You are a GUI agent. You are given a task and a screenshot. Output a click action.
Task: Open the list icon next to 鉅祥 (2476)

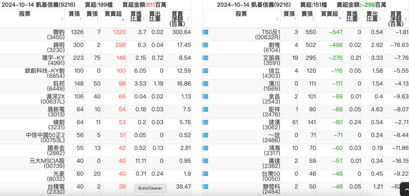click(205, 109)
